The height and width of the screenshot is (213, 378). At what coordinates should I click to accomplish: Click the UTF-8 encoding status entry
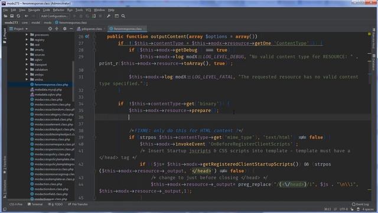tap(344, 209)
